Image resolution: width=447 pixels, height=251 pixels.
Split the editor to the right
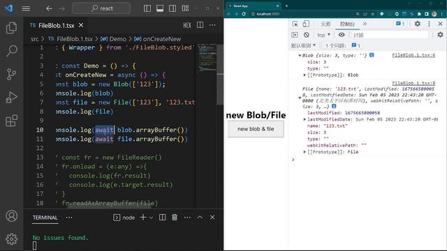click(200, 25)
